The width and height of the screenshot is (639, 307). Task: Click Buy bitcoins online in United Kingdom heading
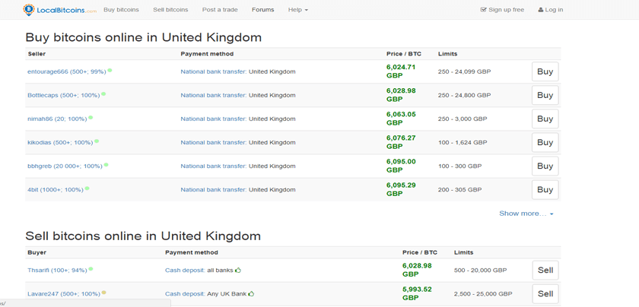(x=144, y=37)
